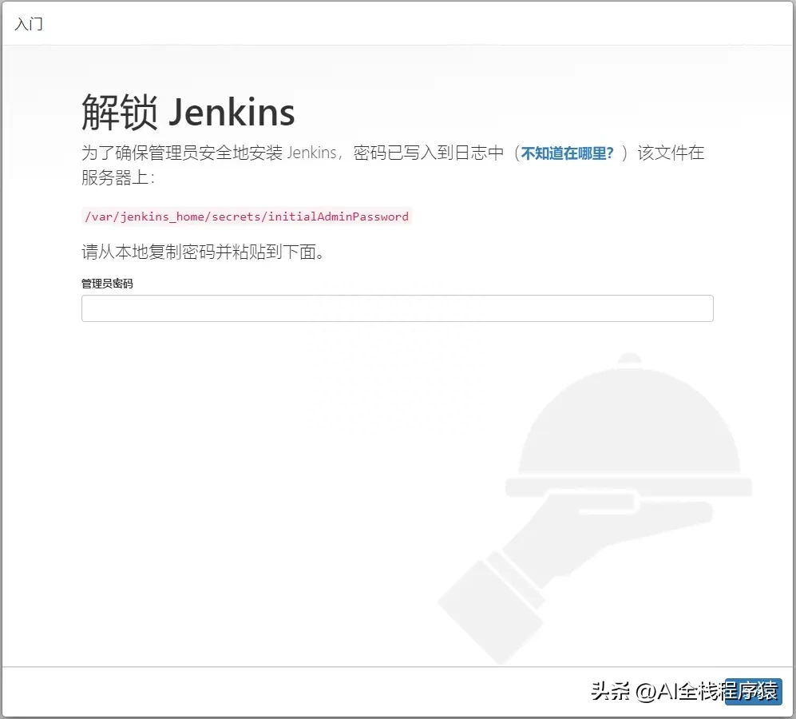Click the 头条 watermark text

612,691
